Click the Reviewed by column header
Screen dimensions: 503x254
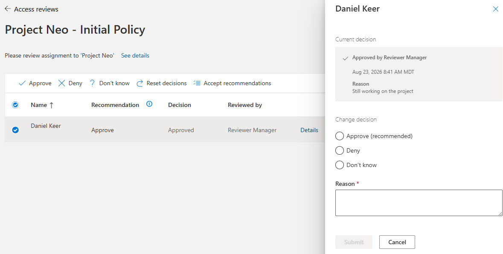(x=245, y=105)
